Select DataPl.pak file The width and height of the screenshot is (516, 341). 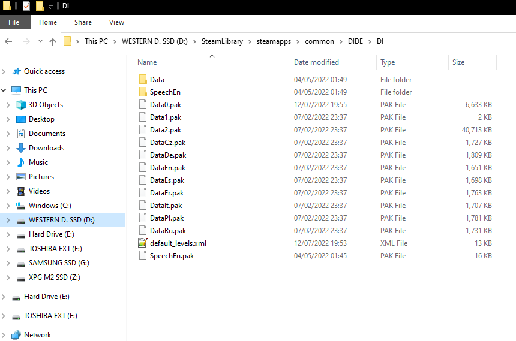pyautogui.click(x=167, y=218)
